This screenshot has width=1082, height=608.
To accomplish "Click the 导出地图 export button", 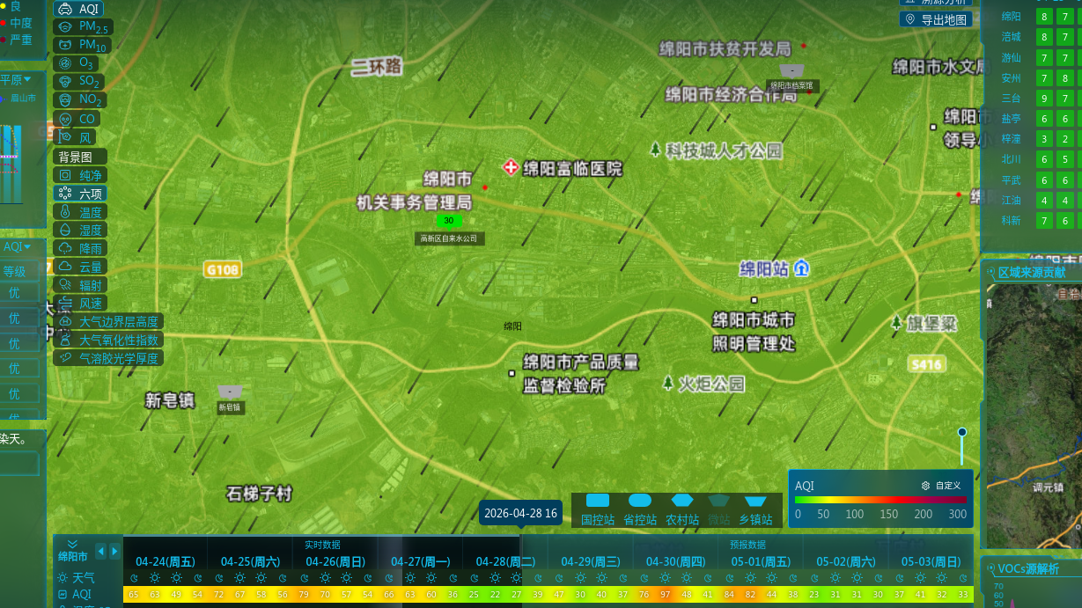I will (936, 19).
